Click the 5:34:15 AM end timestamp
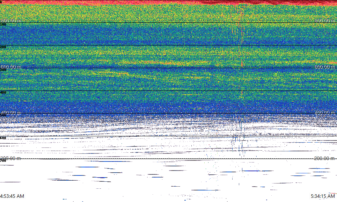The width and height of the screenshot is (337, 202). point(323,196)
